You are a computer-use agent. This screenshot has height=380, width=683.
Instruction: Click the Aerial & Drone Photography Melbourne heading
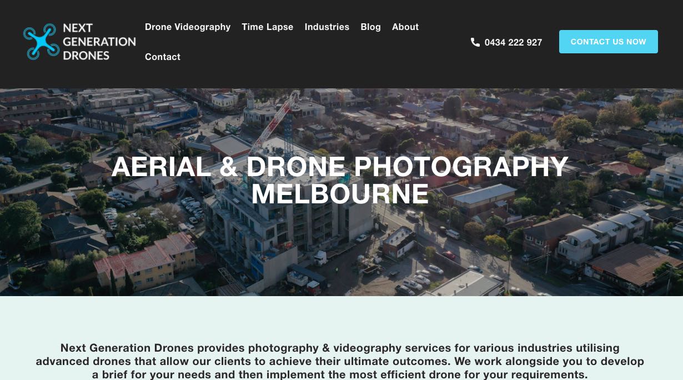point(340,181)
